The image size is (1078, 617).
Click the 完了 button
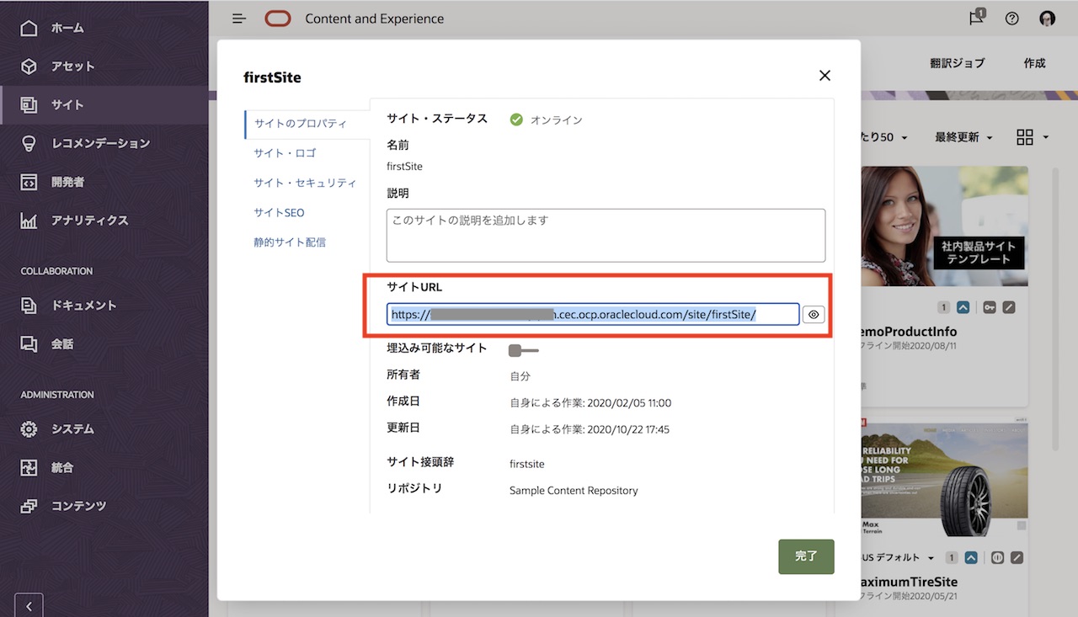(805, 556)
